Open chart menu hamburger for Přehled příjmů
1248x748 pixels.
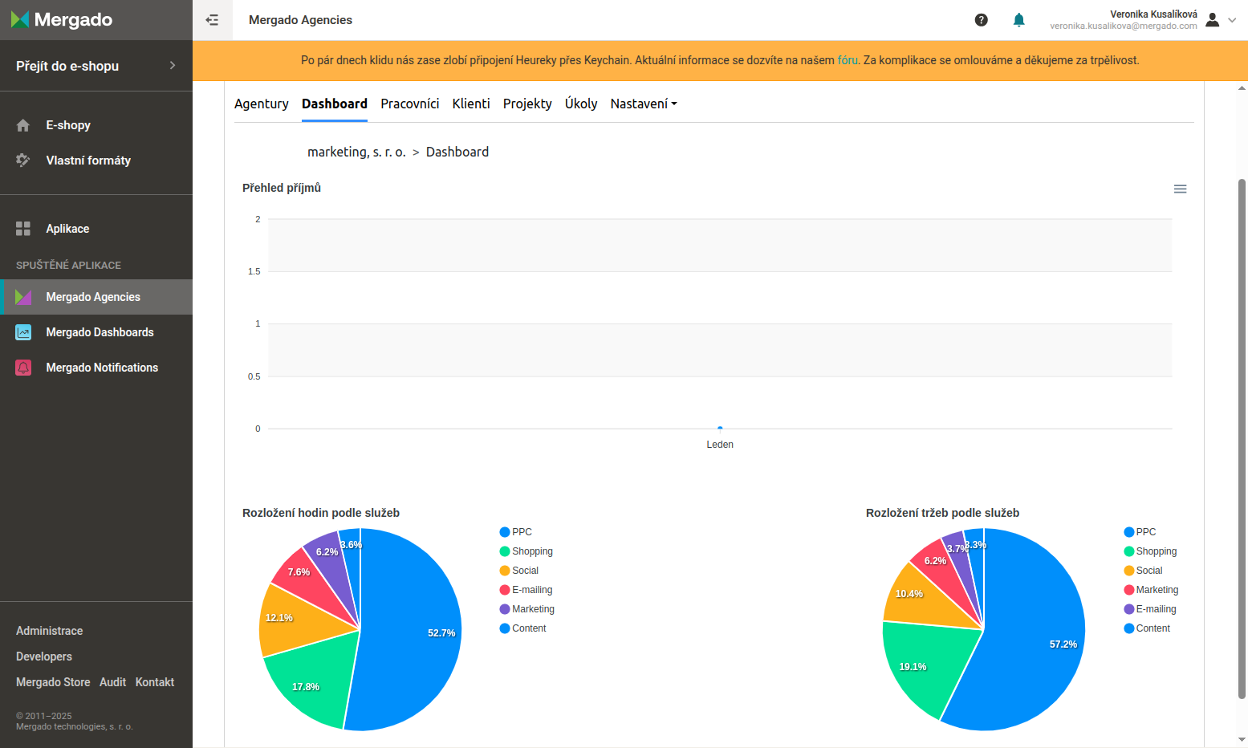click(1180, 189)
